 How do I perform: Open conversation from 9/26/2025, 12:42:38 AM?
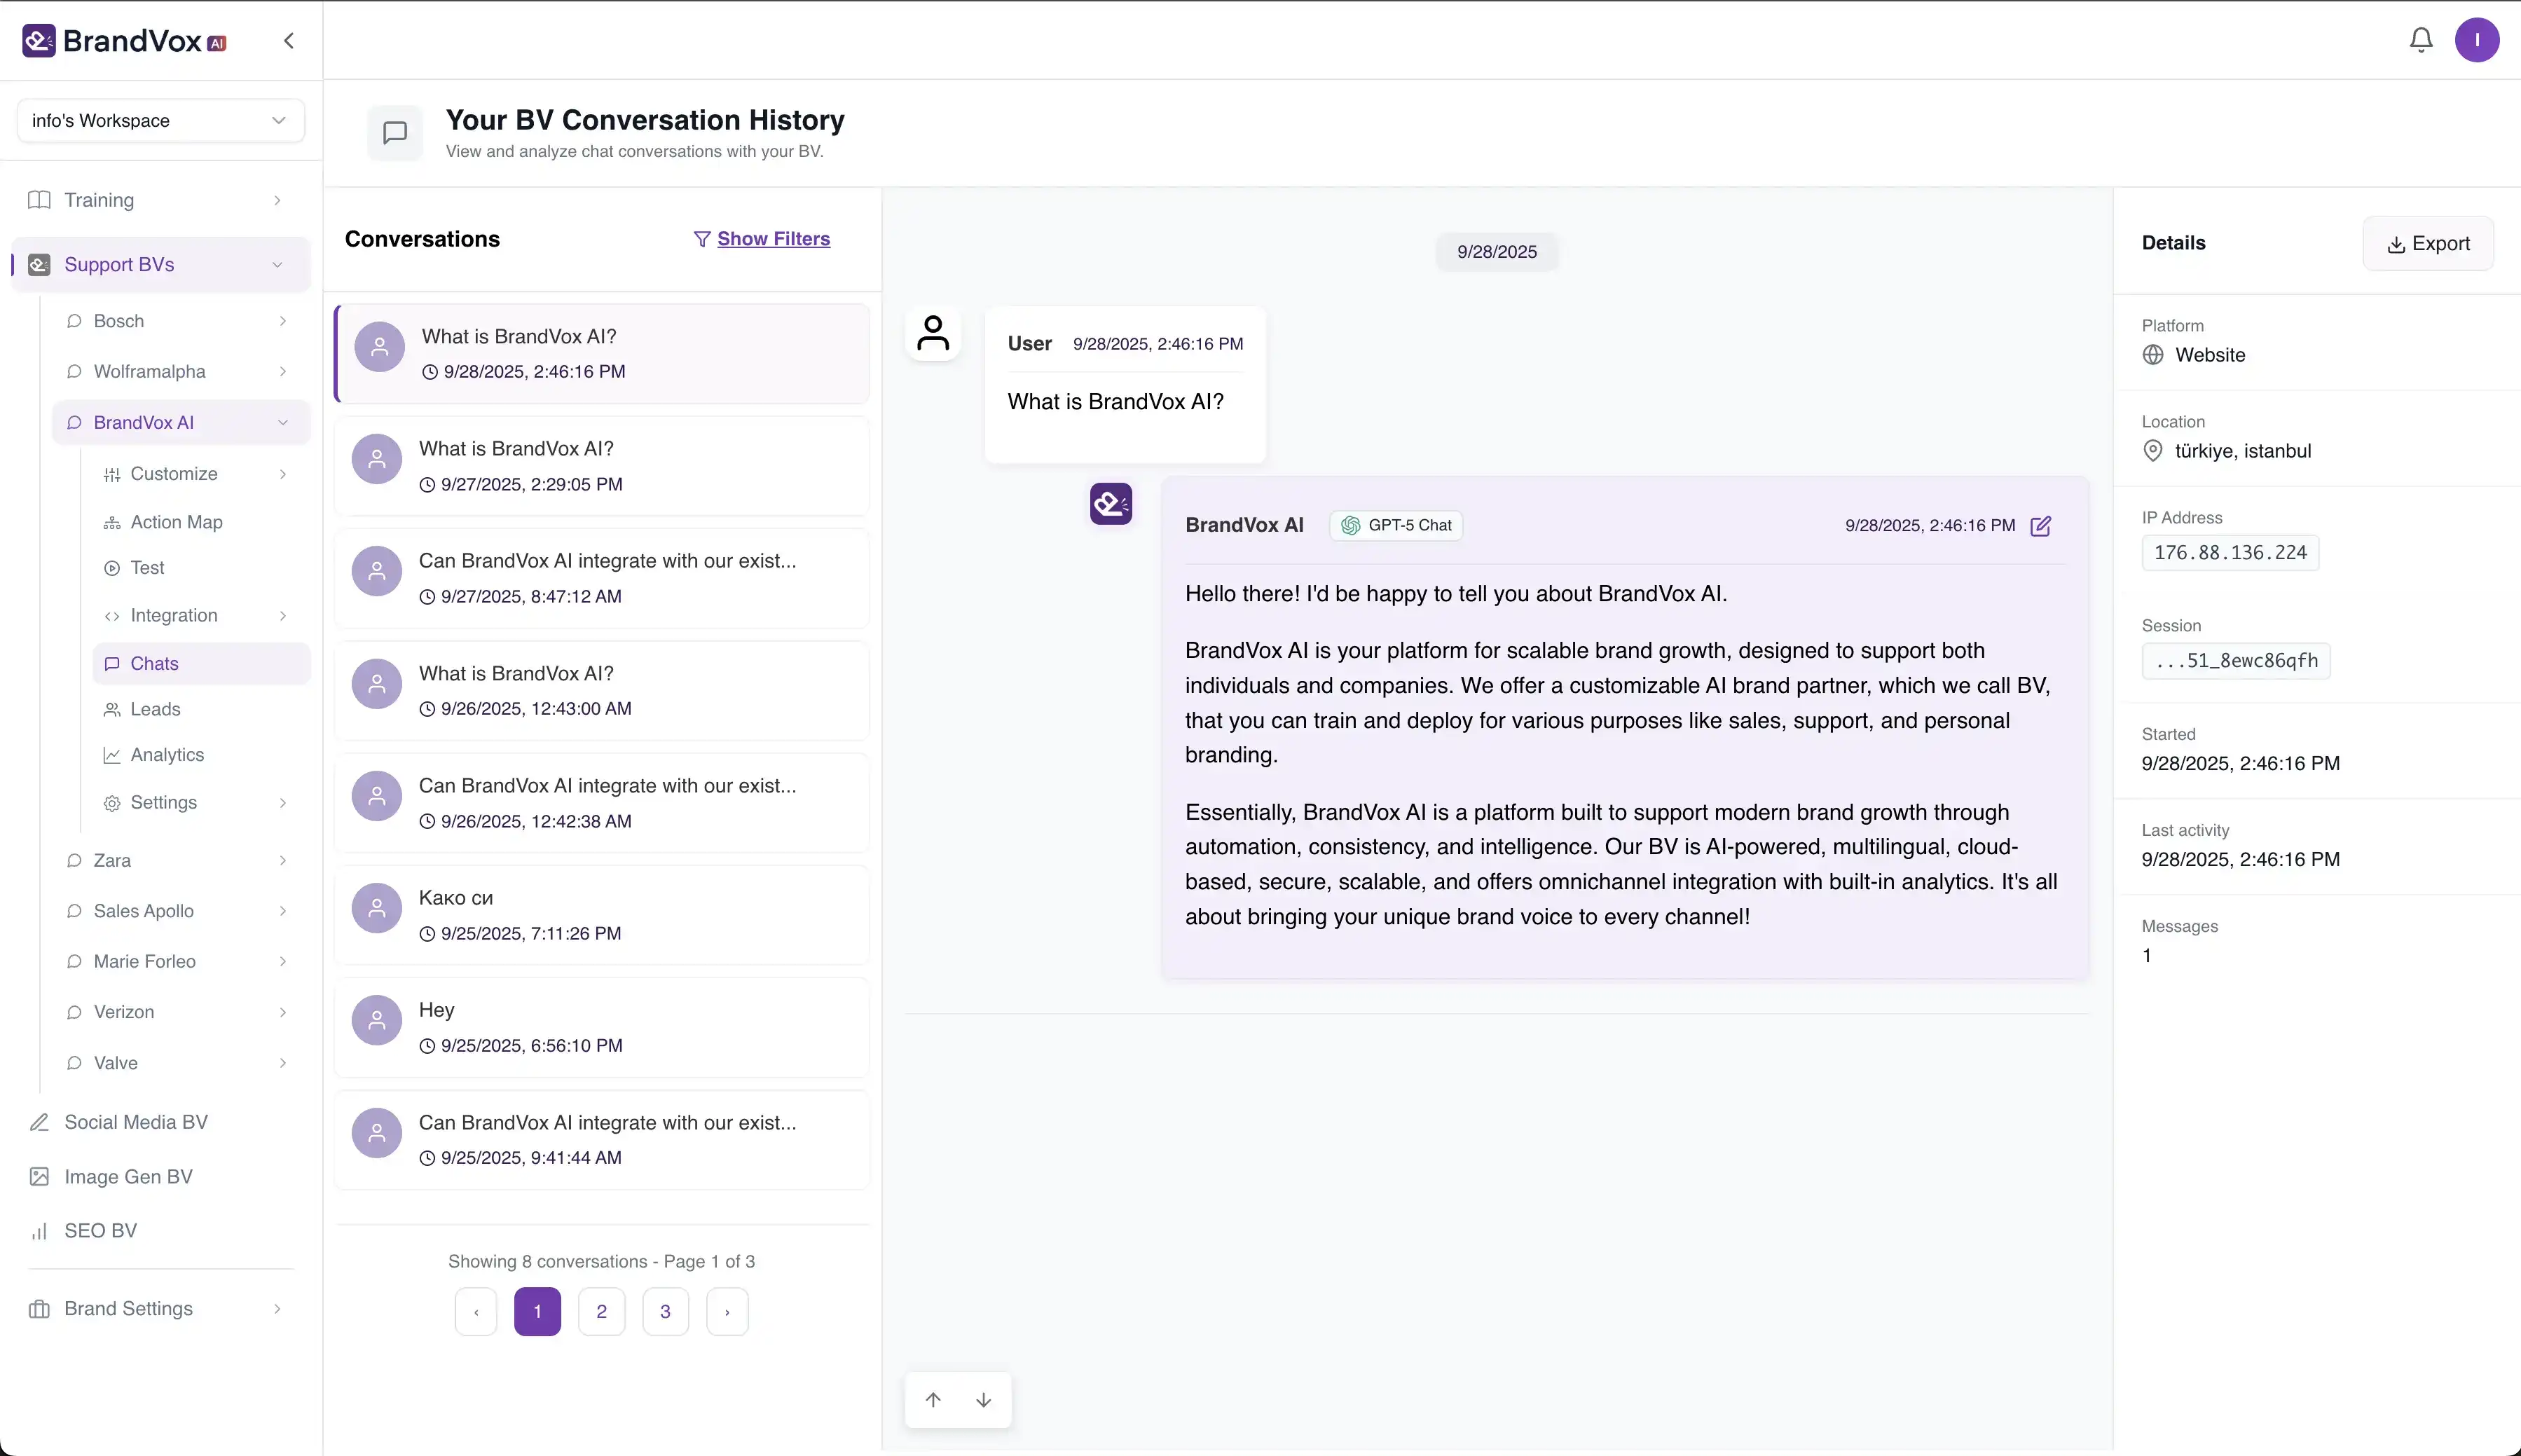(602, 803)
